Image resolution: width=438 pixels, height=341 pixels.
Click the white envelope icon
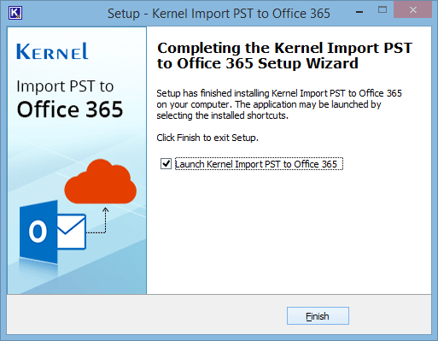72,232
